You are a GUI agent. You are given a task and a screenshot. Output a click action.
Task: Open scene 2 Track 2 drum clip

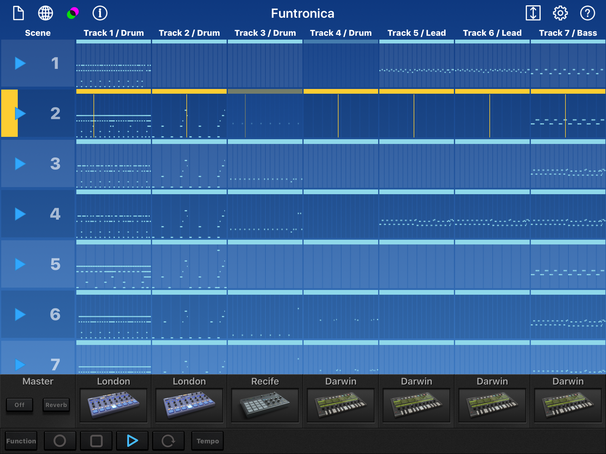[x=189, y=114]
